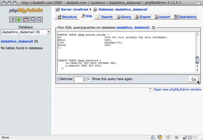
Task: Go to phpMyAdmin home icon
Action: (x=12, y=20)
